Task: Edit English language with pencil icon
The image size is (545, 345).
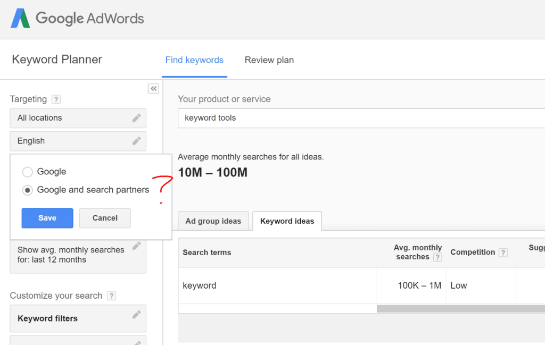Action: click(137, 141)
